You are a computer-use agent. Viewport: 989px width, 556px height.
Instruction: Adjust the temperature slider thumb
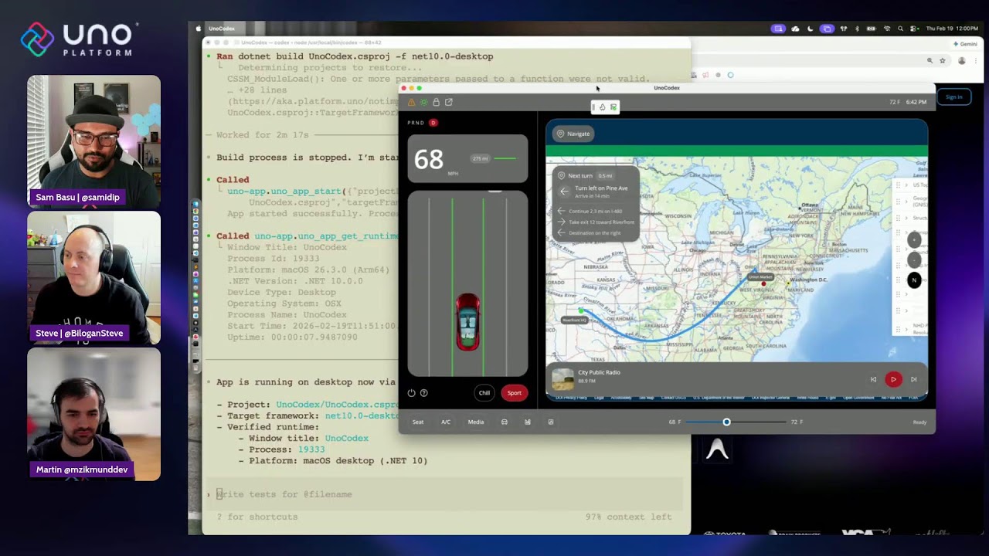[x=726, y=422]
